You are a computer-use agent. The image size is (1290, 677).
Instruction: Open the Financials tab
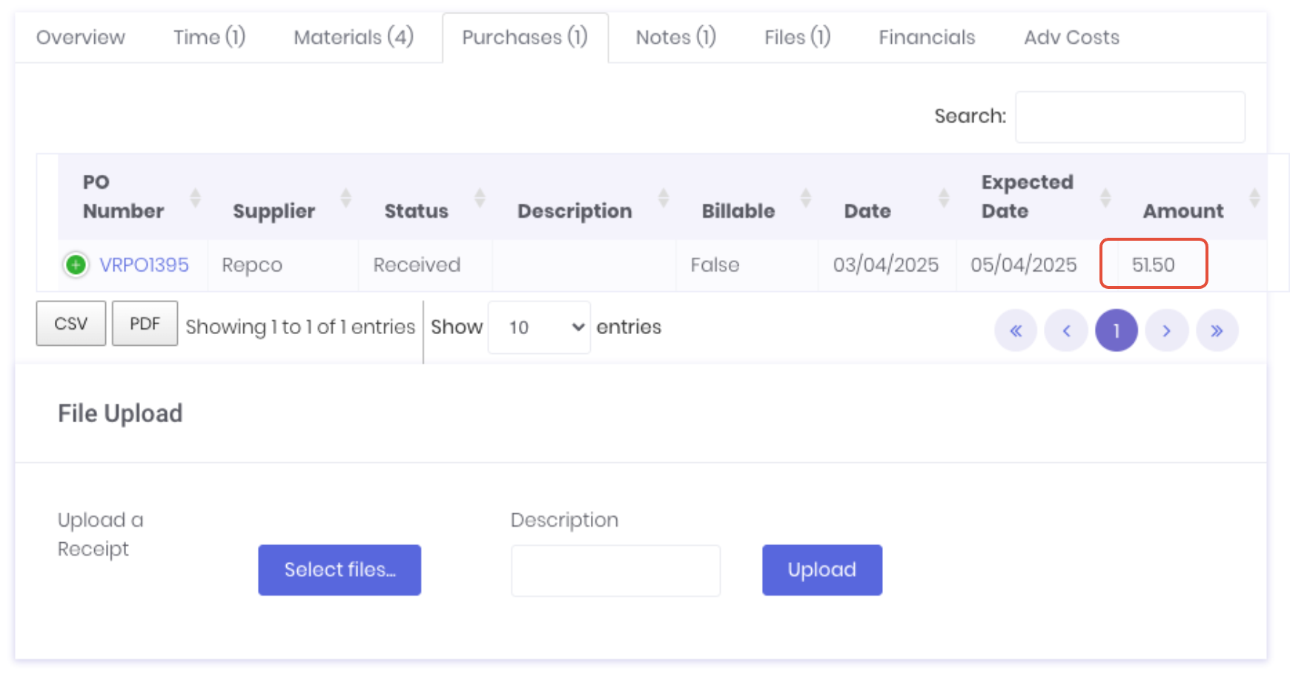(x=927, y=37)
